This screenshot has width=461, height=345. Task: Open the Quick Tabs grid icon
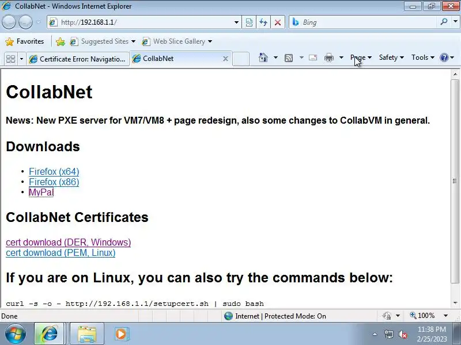11,59
